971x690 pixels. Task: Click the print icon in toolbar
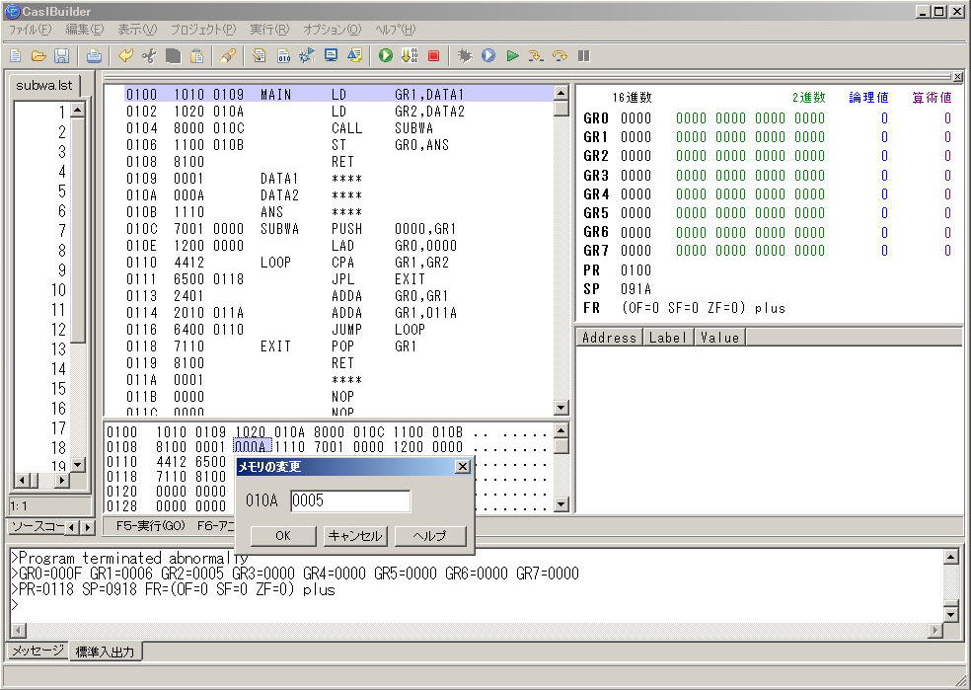(94, 56)
